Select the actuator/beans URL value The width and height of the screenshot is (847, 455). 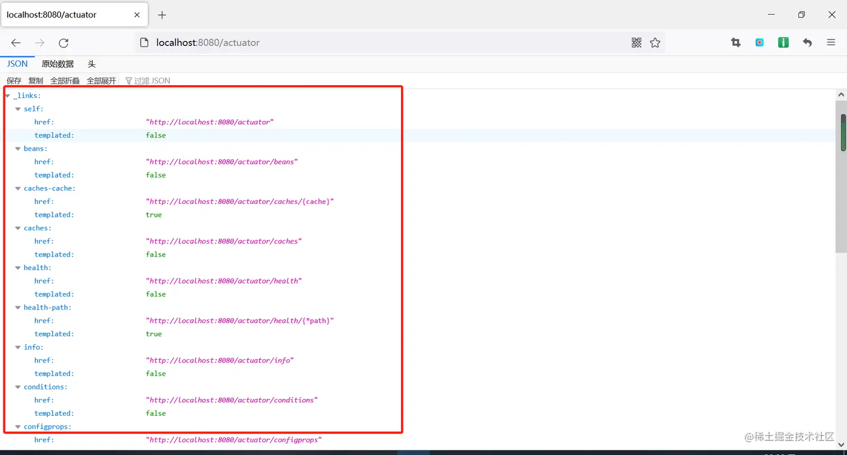(222, 162)
